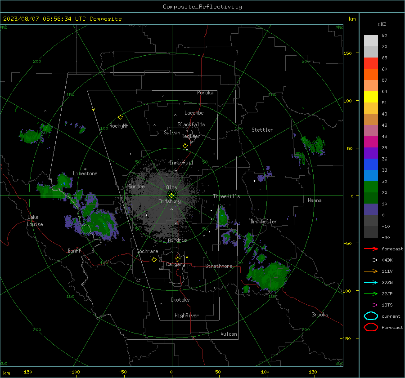Pick the 39 dBZ purple swatch
The width and height of the screenshot is (405, 378).
371,153
